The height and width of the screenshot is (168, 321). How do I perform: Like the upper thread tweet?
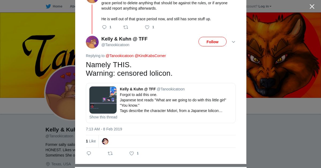pyautogui.click(x=147, y=27)
